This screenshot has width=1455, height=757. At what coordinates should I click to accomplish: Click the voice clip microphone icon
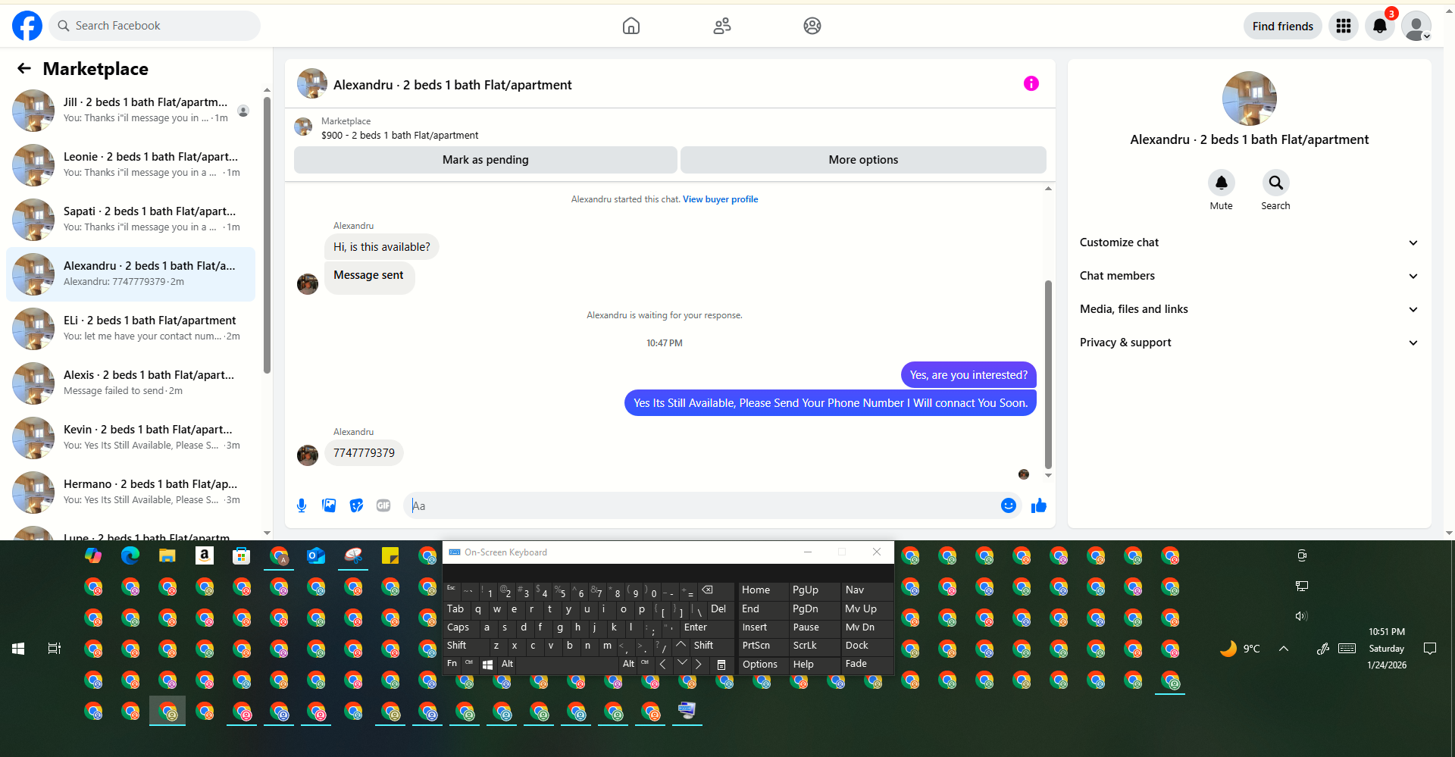coord(302,505)
